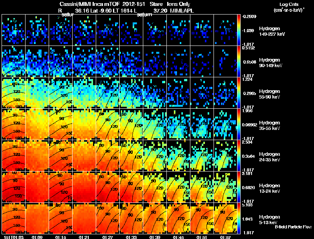Click the '1.643' color scale value
This screenshot has width=314, height=239.
tap(248, 219)
